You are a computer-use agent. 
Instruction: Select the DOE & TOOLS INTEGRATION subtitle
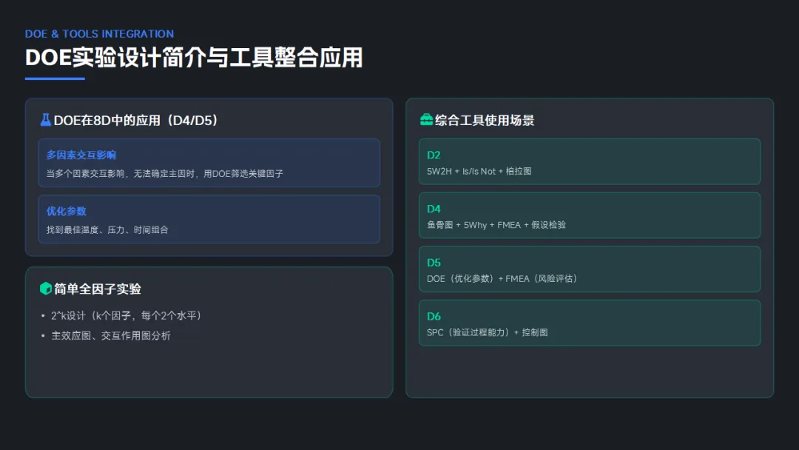point(99,34)
